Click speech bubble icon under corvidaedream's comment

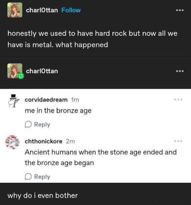(x=28, y=124)
